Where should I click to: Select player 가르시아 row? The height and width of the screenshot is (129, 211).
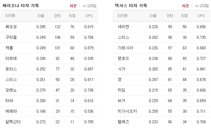162,48
